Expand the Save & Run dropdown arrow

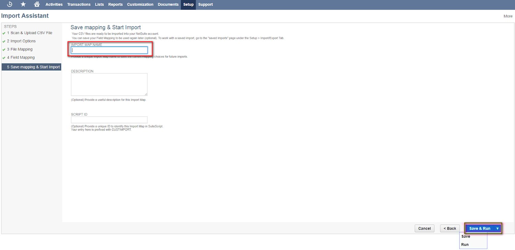point(497,228)
